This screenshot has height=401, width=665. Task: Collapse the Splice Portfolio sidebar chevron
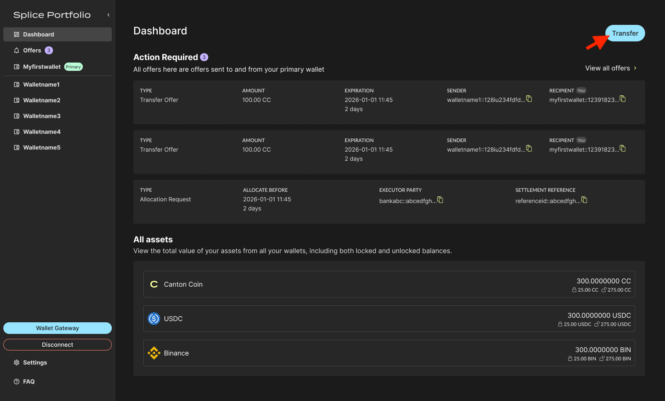108,15
